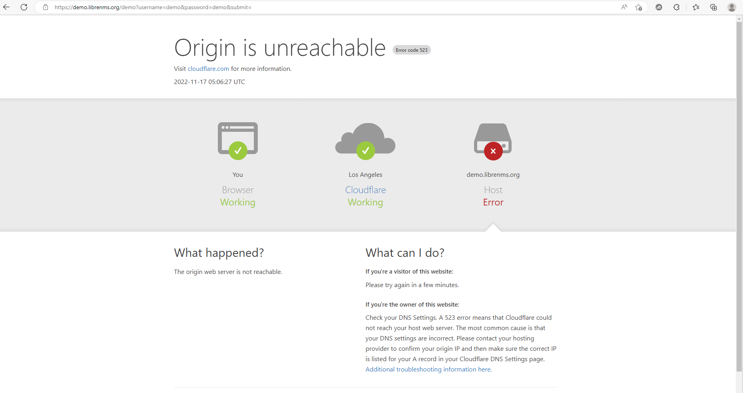Click the green Working status under Browser
This screenshot has height=393, width=743.
[238, 202]
